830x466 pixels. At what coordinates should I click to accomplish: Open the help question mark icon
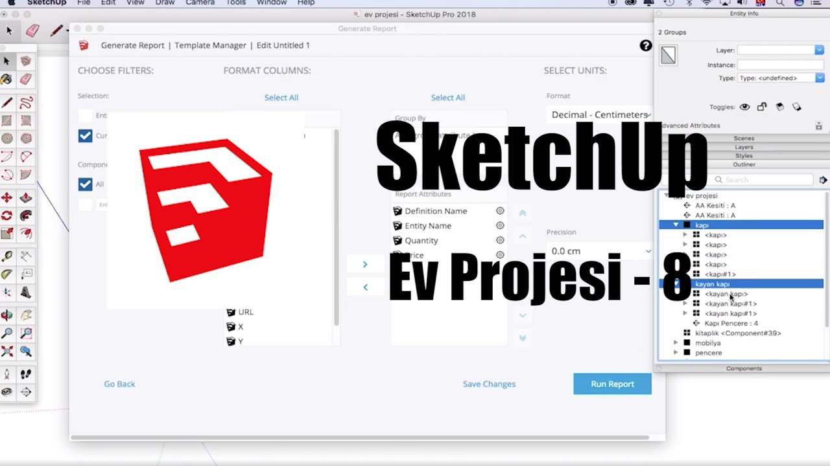pos(646,45)
